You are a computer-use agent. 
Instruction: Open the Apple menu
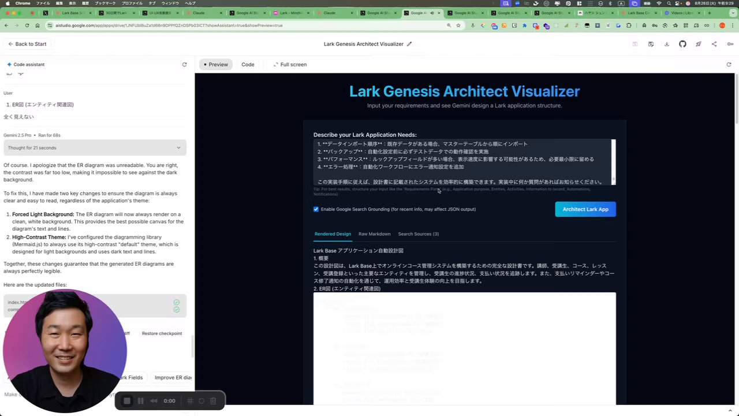(x=6, y=3)
